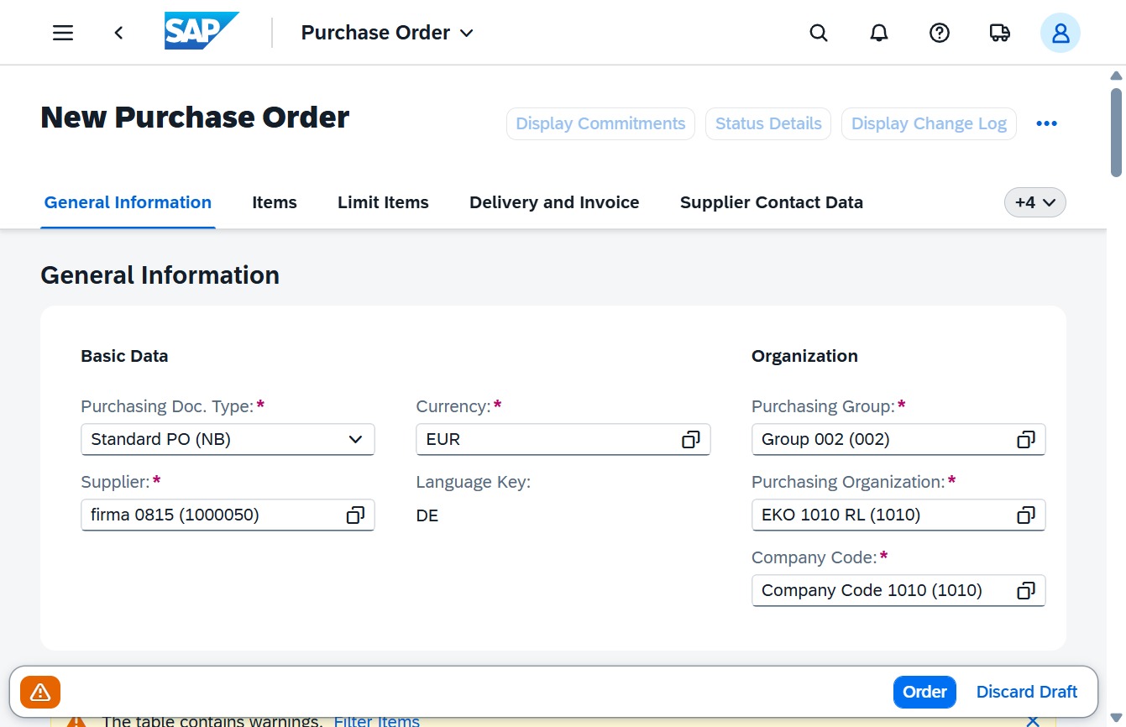Click Discard Draft
1126x727 pixels.
[1026, 692]
